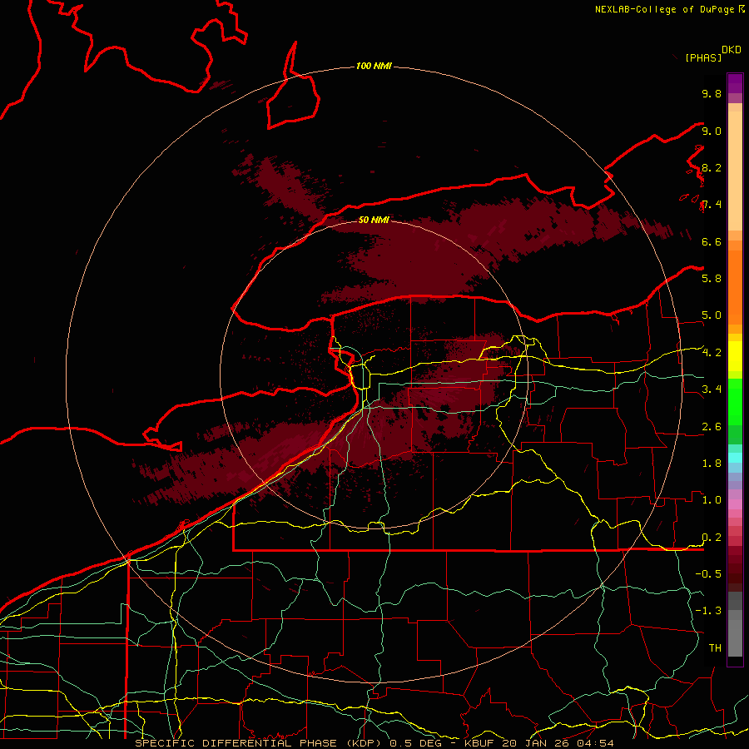Viewport: 749px width, 749px height.
Task: Click the DKD label above the color scale
Action: pos(732,50)
